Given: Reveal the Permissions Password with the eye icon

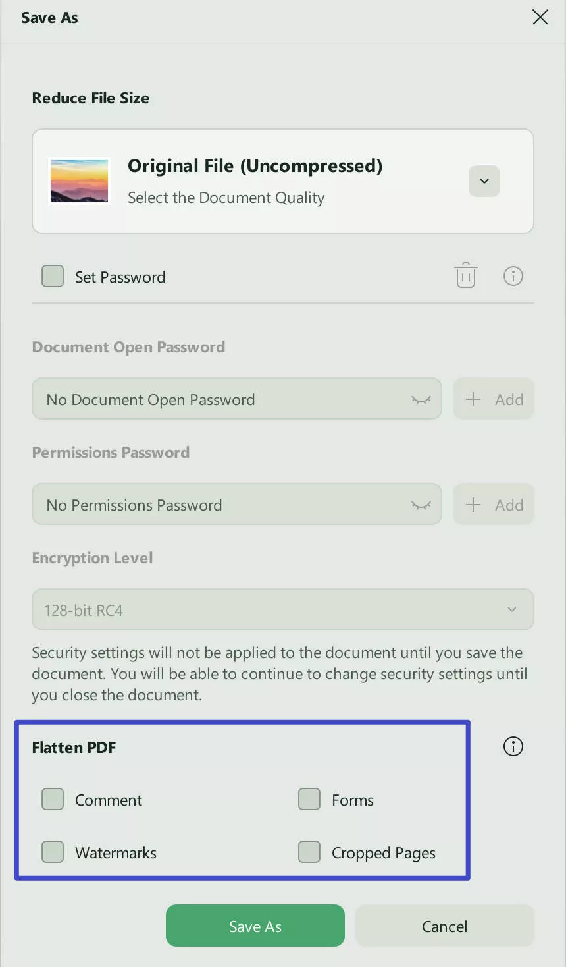Looking at the screenshot, I should pos(421,504).
